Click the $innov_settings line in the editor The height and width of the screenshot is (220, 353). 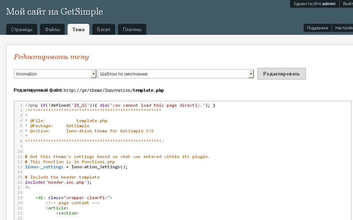pos(76,167)
